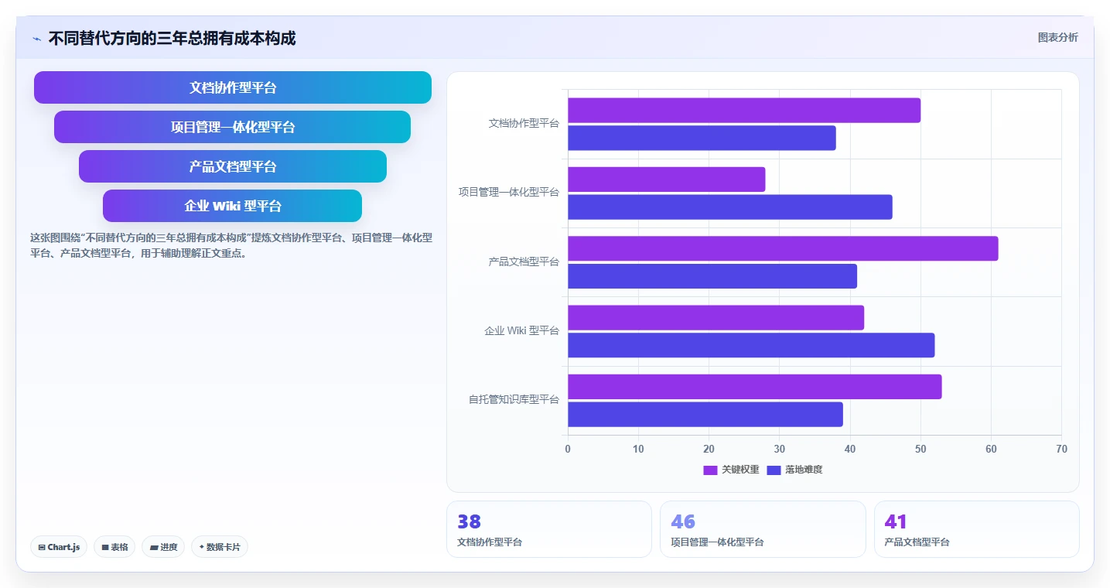Screen dimensions: 1110x588
Task: Toggle the 关键权重 legend swatch
Action: coord(710,470)
